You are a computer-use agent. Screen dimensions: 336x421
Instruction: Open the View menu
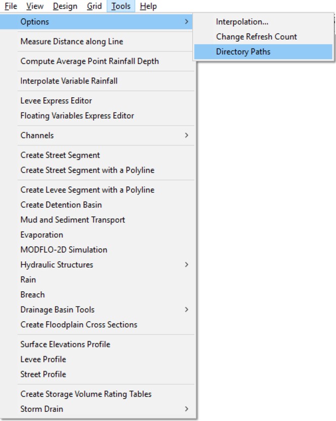[x=34, y=6]
